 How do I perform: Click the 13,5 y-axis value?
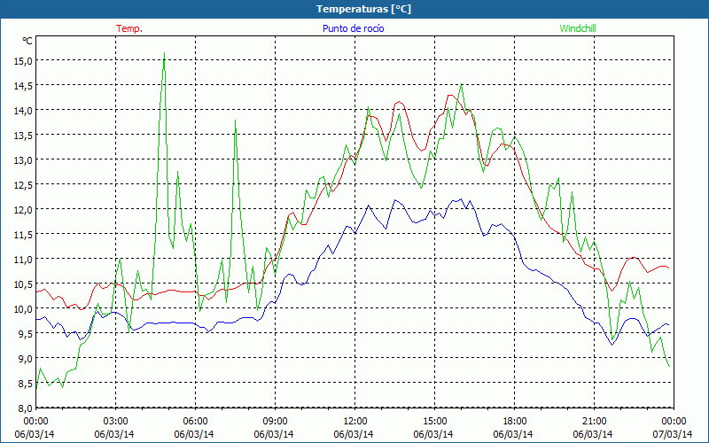point(23,136)
